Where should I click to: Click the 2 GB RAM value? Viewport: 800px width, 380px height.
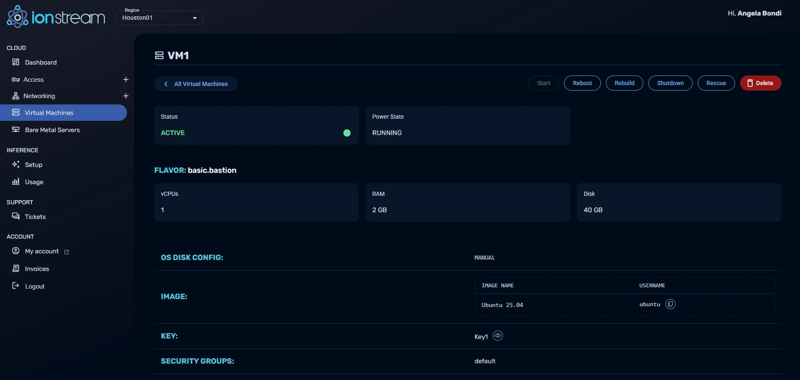point(379,210)
